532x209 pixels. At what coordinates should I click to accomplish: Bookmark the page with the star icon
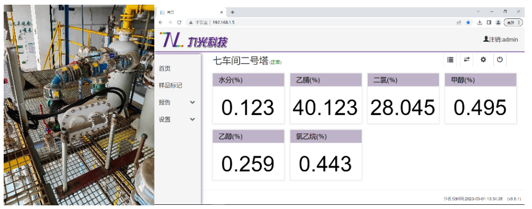468,22
